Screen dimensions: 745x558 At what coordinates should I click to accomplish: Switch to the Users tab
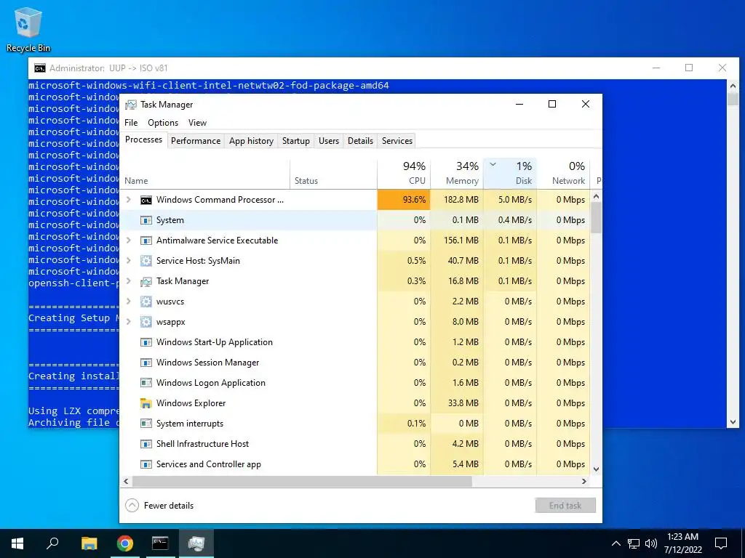(x=329, y=141)
